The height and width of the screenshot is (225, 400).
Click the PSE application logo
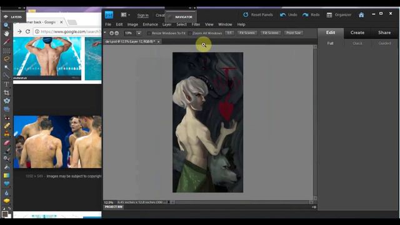click(109, 15)
